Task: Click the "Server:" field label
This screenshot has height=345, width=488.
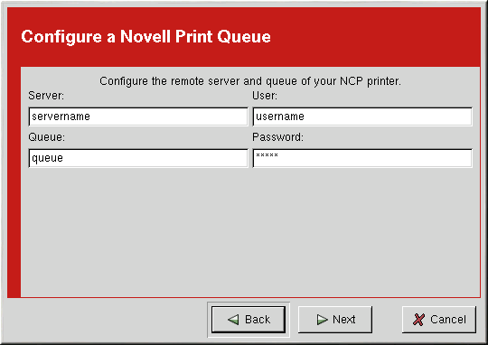Action: point(46,96)
